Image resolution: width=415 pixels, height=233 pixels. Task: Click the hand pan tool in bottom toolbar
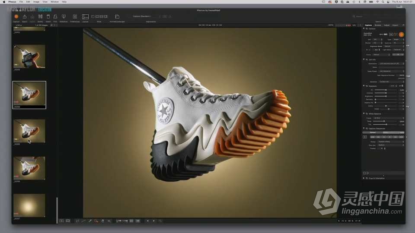(103, 221)
